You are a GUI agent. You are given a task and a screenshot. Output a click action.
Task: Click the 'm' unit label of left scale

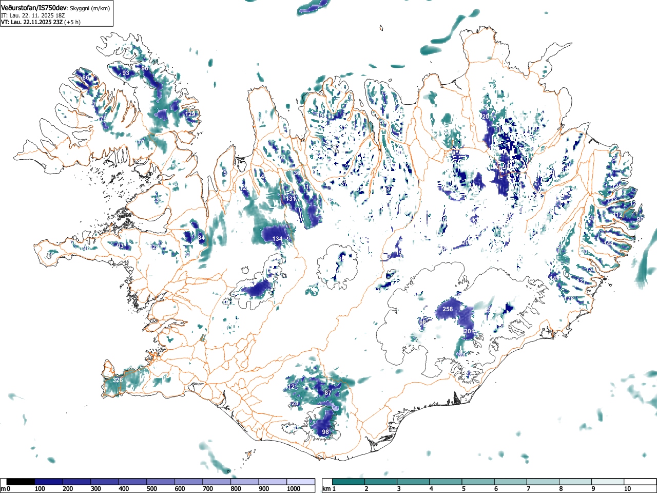coord(3,489)
